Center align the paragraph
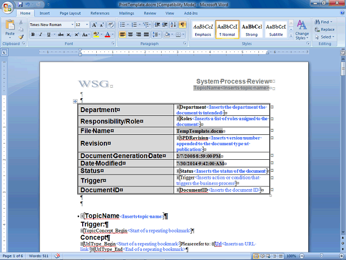 pyautogui.click(x=130, y=35)
